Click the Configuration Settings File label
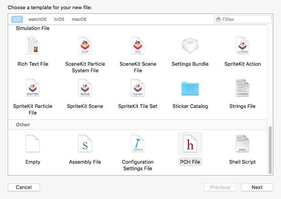 click(138, 165)
